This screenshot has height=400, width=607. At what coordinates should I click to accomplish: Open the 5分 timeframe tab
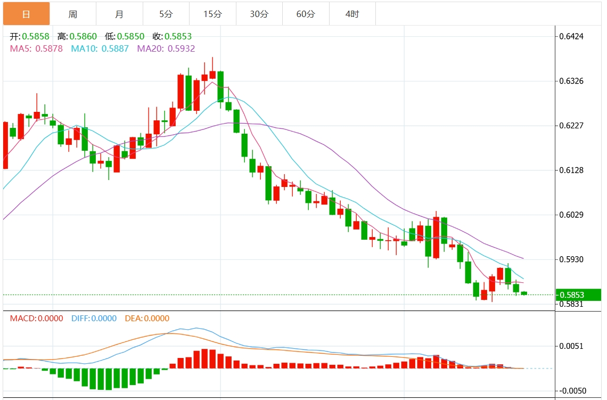coord(166,14)
